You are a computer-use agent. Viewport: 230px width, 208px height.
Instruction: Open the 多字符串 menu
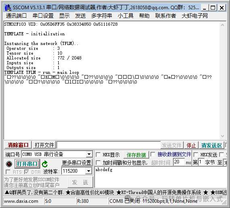pyautogui.click(x=101, y=16)
